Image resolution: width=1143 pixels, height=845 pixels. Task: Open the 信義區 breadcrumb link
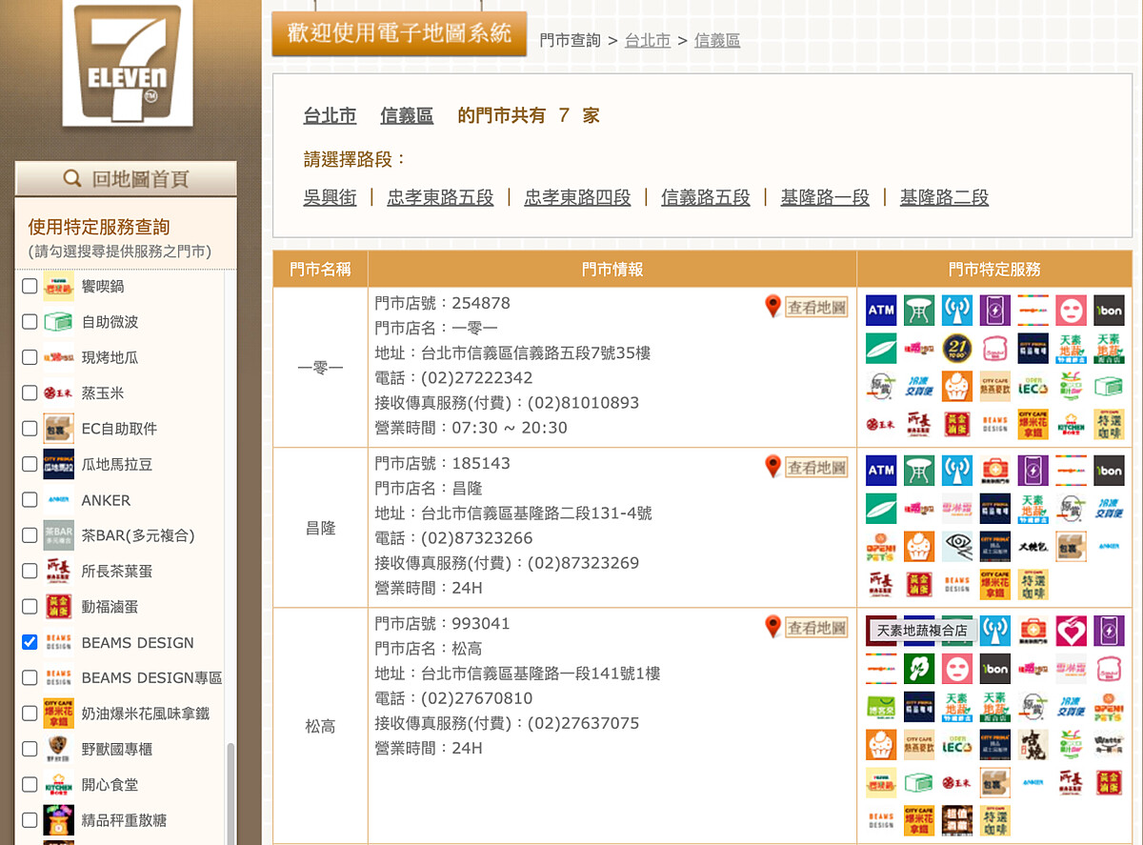[x=717, y=40]
